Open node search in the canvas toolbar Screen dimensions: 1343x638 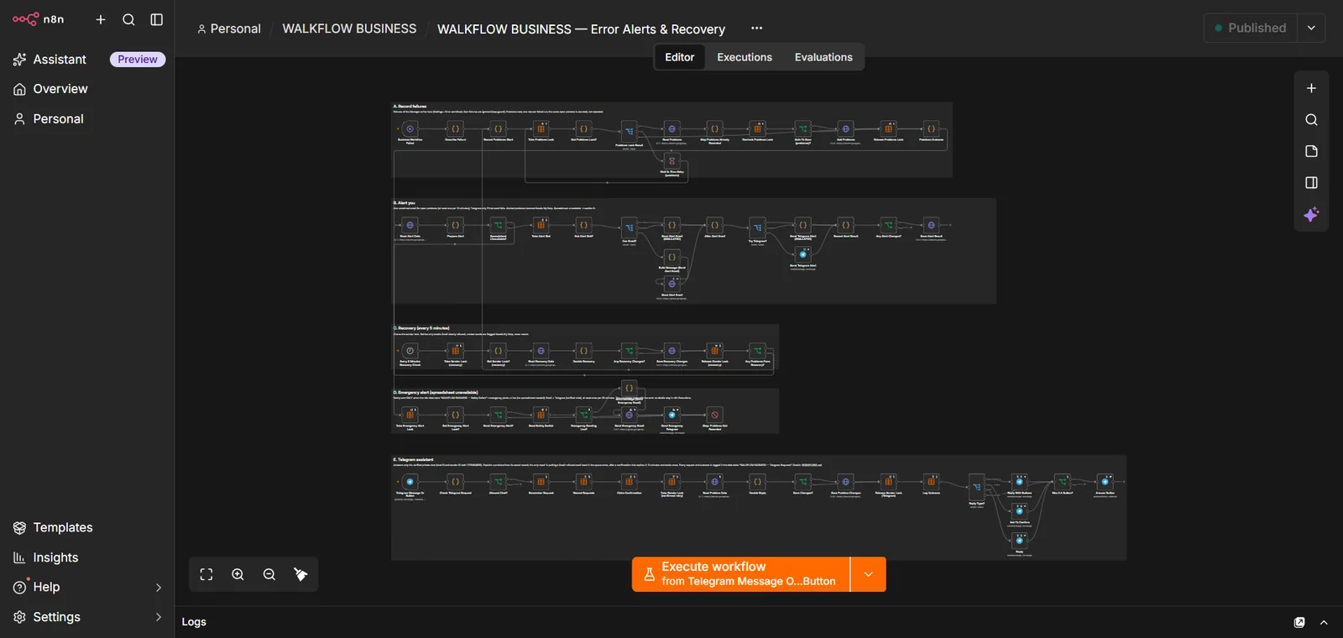[1311, 120]
